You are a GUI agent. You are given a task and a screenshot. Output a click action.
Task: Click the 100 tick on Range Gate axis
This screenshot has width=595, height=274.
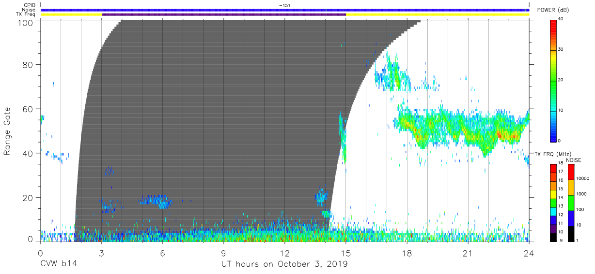tap(26, 23)
